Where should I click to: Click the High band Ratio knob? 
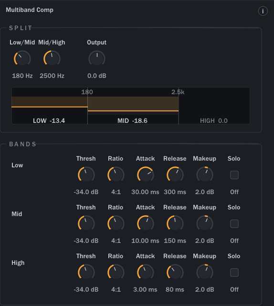pyautogui.click(x=116, y=272)
